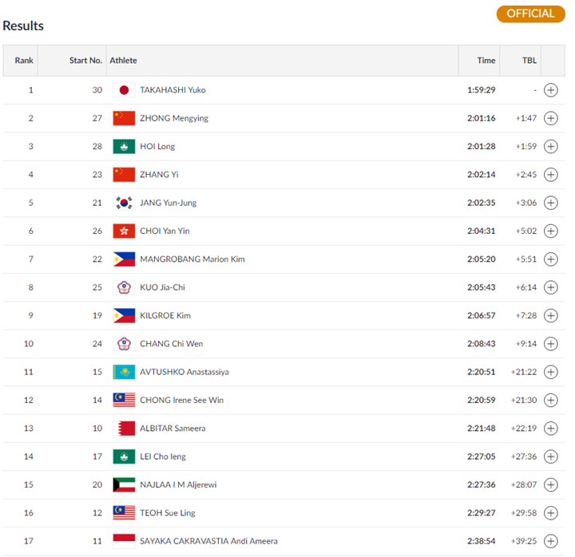
Task: Sort by Rank column header
Action: pos(24,61)
